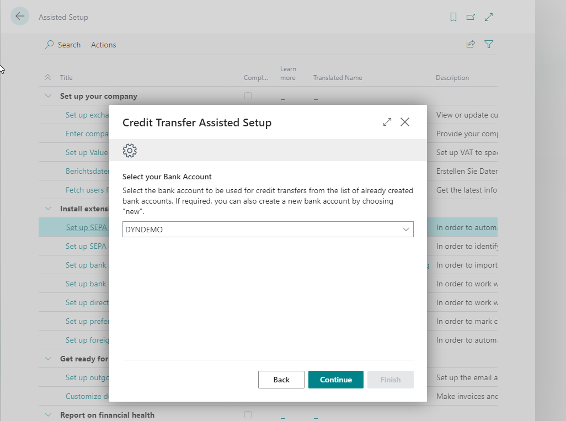
Task: Click the gear icon in the dialog
Action: pos(130,150)
